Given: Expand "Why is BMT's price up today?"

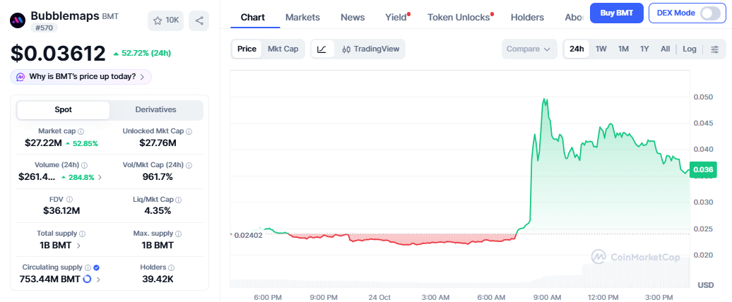Looking at the screenshot, I should 81,77.
